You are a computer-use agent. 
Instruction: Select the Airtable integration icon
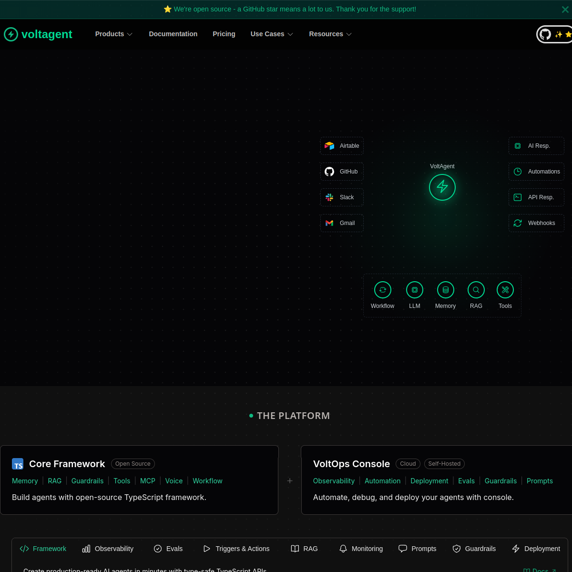pyautogui.click(x=329, y=146)
